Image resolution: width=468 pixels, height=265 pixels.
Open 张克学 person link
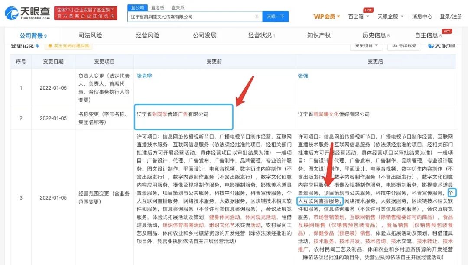click(144, 76)
